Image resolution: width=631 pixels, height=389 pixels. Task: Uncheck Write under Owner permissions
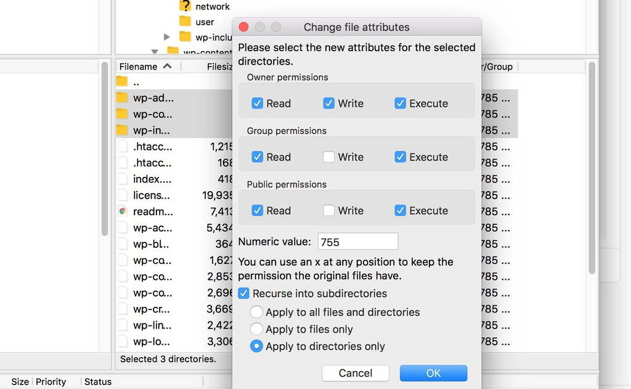pyautogui.click(x=328, y=103)
